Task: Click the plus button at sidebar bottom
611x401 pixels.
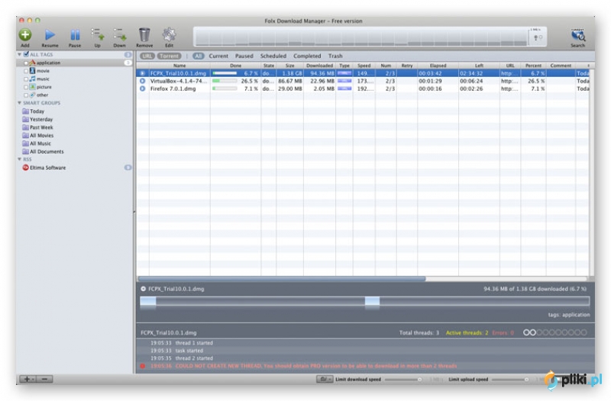Action: click(28, 379)
